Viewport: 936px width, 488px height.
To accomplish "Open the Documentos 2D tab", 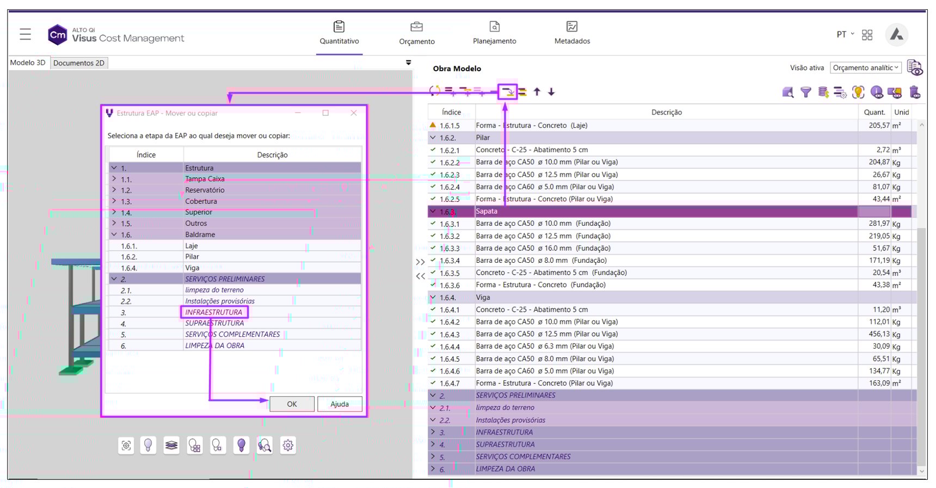I will [x=79, y=63].
